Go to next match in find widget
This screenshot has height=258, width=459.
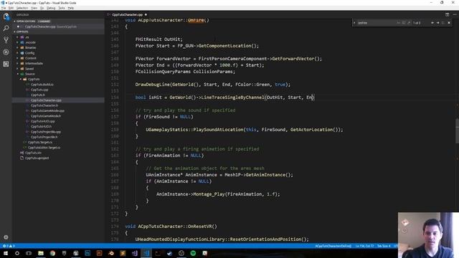[438, 23]
